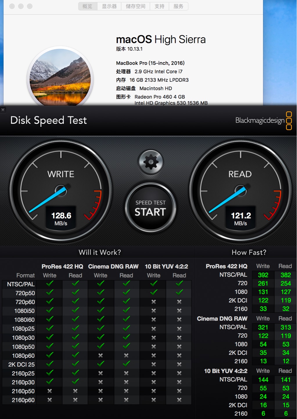
Task: Click Cinema DNG RAW write cross for 2160p25
Action: [x=100, y=373]
